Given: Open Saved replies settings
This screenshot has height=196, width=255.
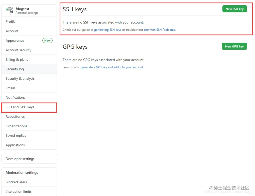Looking at the screenshot, I should point(29,135).
